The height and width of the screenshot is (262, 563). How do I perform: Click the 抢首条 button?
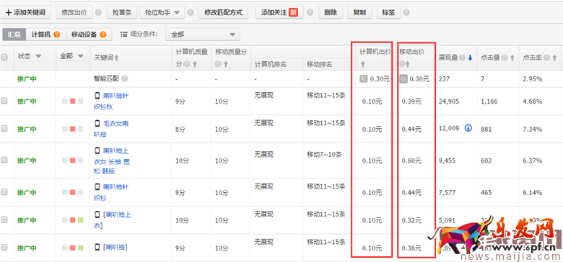(122, 13)
